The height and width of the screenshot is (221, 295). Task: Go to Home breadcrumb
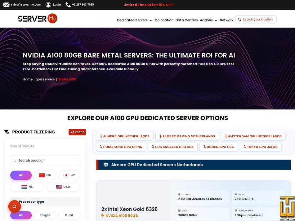tap(28, 79)
